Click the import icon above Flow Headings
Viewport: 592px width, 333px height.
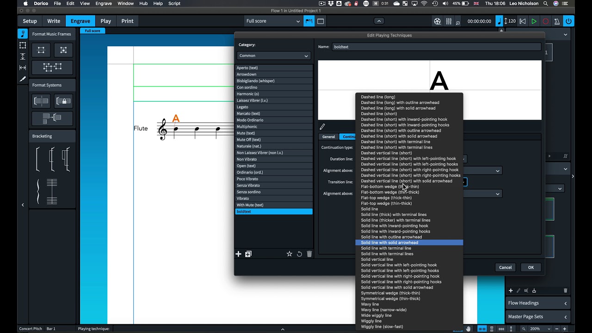click(534, 290)
